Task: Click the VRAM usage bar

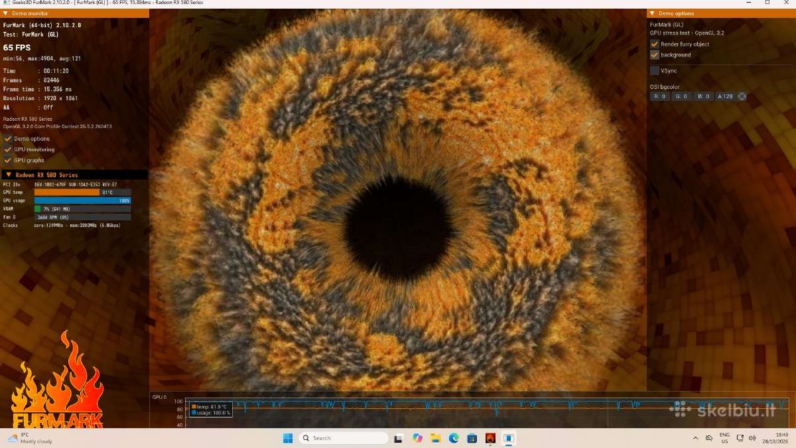Action: pos(82,208)
